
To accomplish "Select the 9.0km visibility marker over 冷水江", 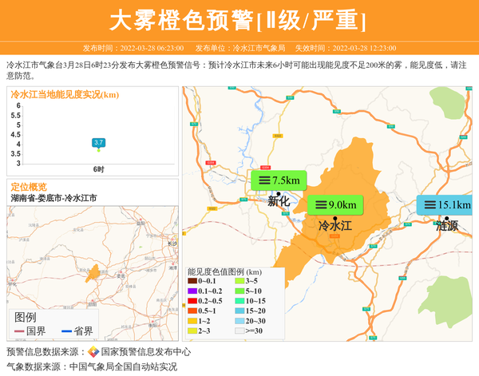I will (335, 204).
